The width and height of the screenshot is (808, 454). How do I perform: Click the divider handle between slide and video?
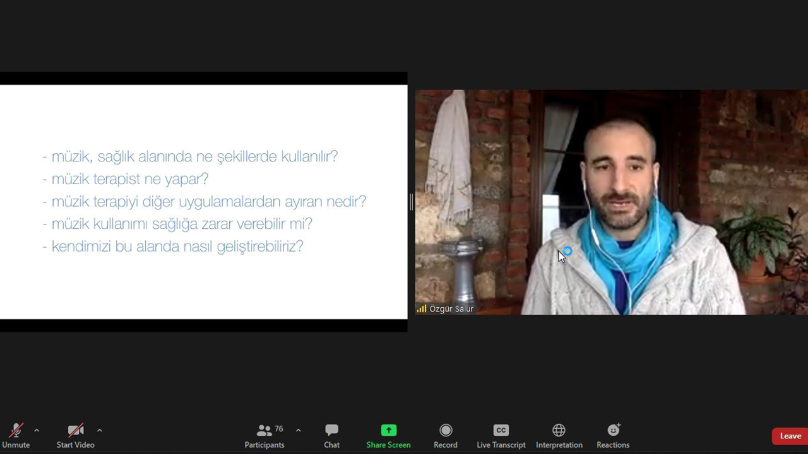[411, 202]
